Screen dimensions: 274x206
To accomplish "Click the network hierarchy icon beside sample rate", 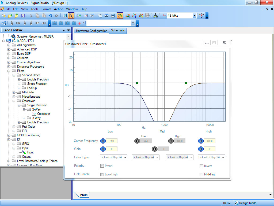I will click(156, 16).
